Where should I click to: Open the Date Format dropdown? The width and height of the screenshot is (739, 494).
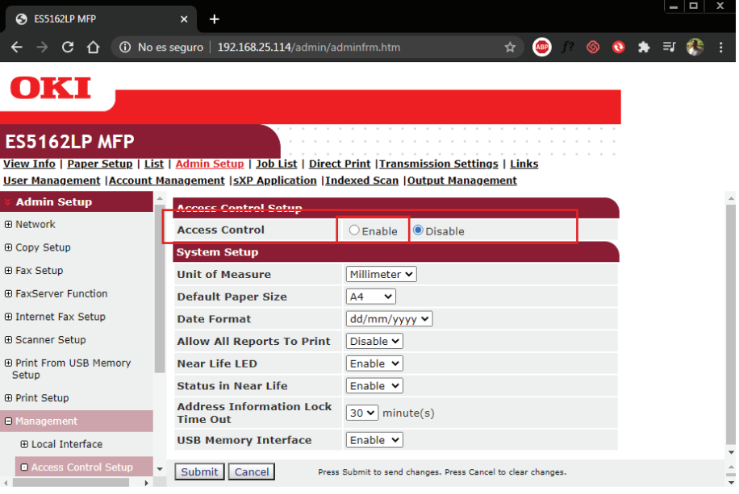click(389, 319)
